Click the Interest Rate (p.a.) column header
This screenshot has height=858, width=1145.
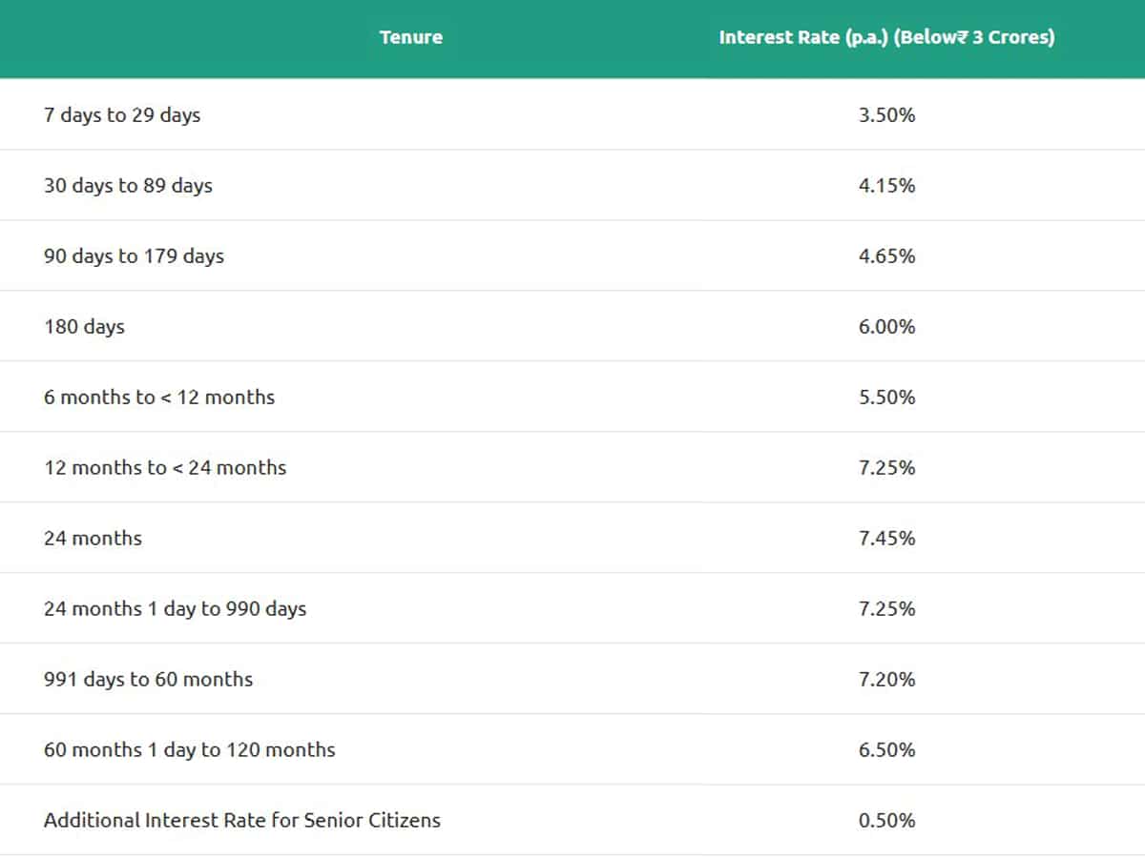(x=886, y=37)
